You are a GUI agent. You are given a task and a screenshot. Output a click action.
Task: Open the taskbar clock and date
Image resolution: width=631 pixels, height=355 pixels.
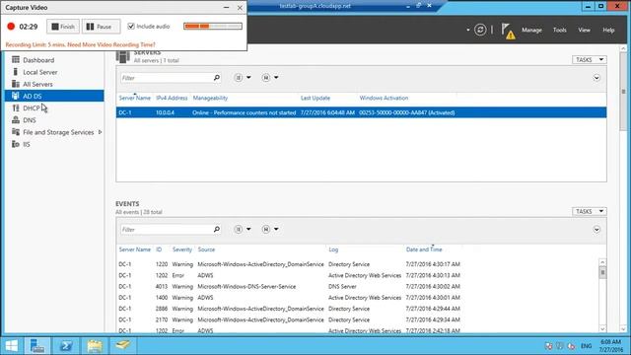610,346
